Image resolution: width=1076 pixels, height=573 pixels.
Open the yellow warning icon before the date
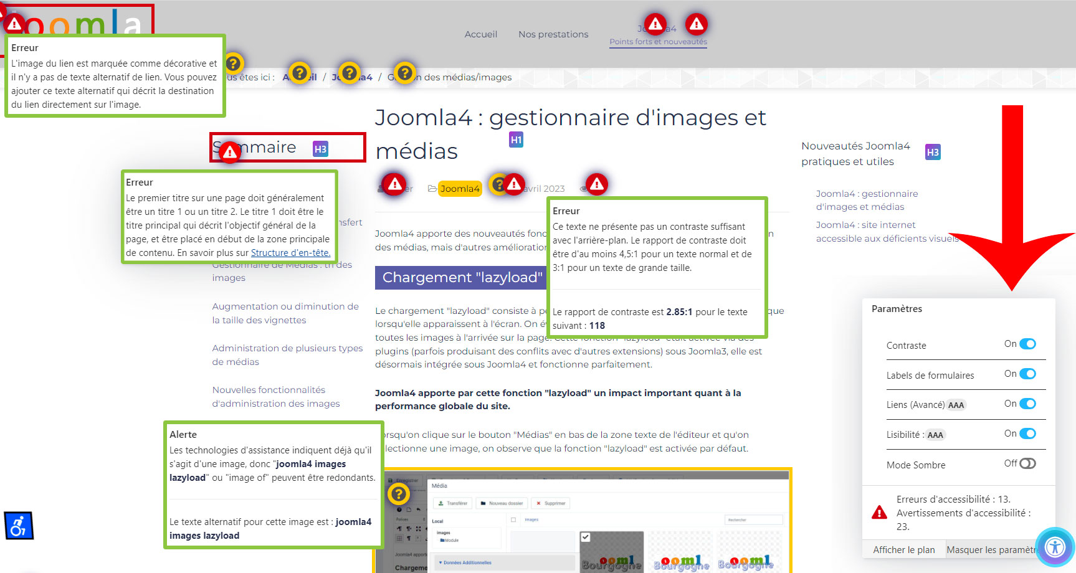[498, 184]
